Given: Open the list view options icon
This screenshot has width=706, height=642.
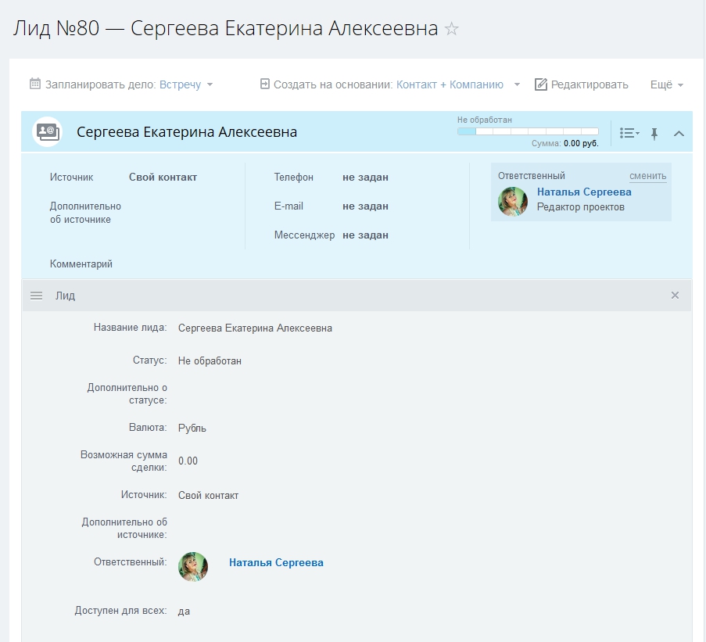Looking at the screenshot, I should [x=629, y=134].
